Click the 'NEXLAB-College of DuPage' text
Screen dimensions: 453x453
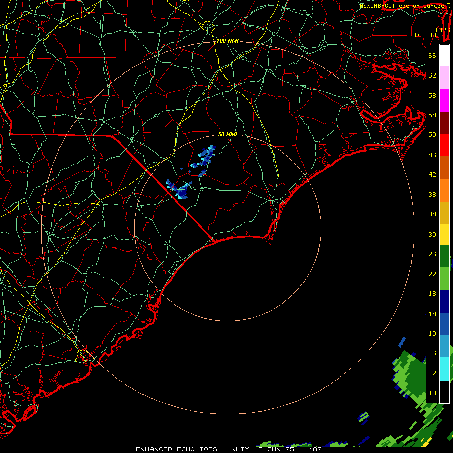click(403, 6)
